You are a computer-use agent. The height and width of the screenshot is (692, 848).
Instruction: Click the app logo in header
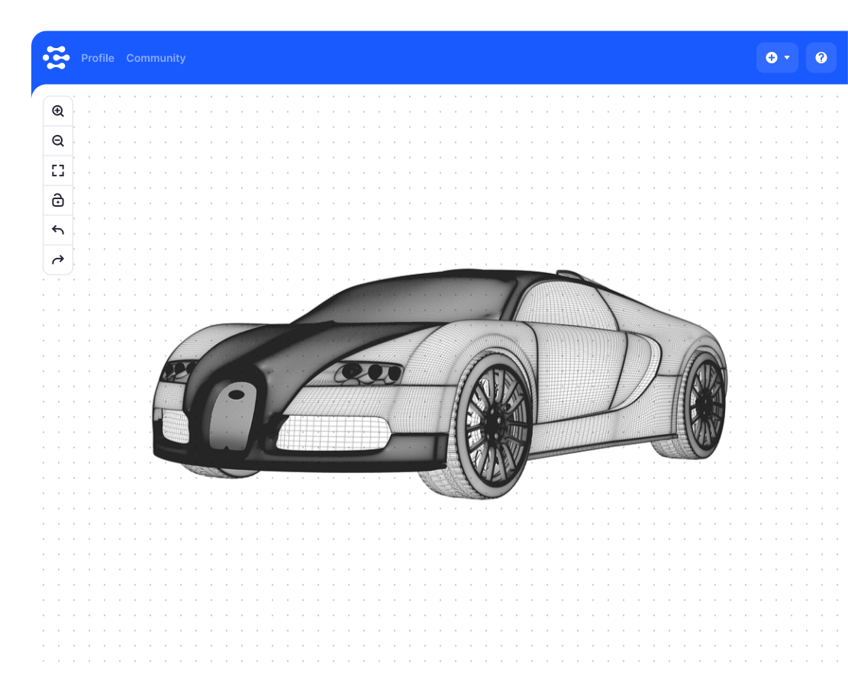click(x=56, y=58)
